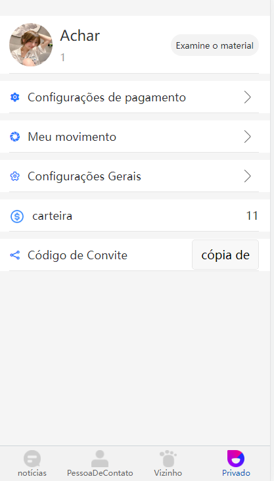This screenshot has width=274, height=481.
Task: Open the Código de Convite label
Action: click(x=78, y=255)
